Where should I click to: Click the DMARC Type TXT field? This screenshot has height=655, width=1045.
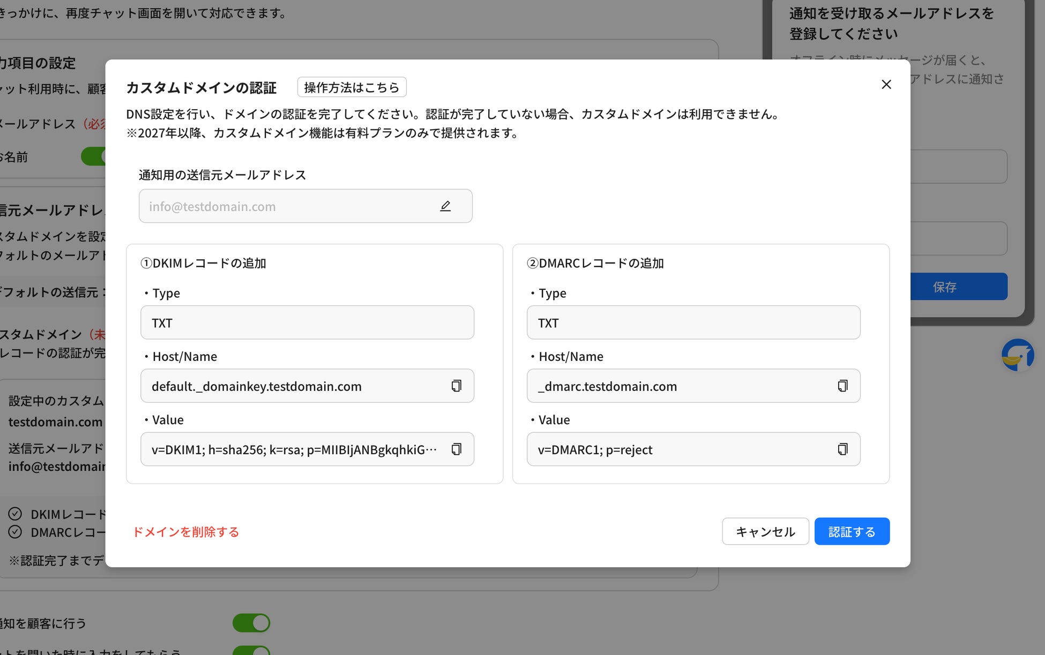pos(693,323)
